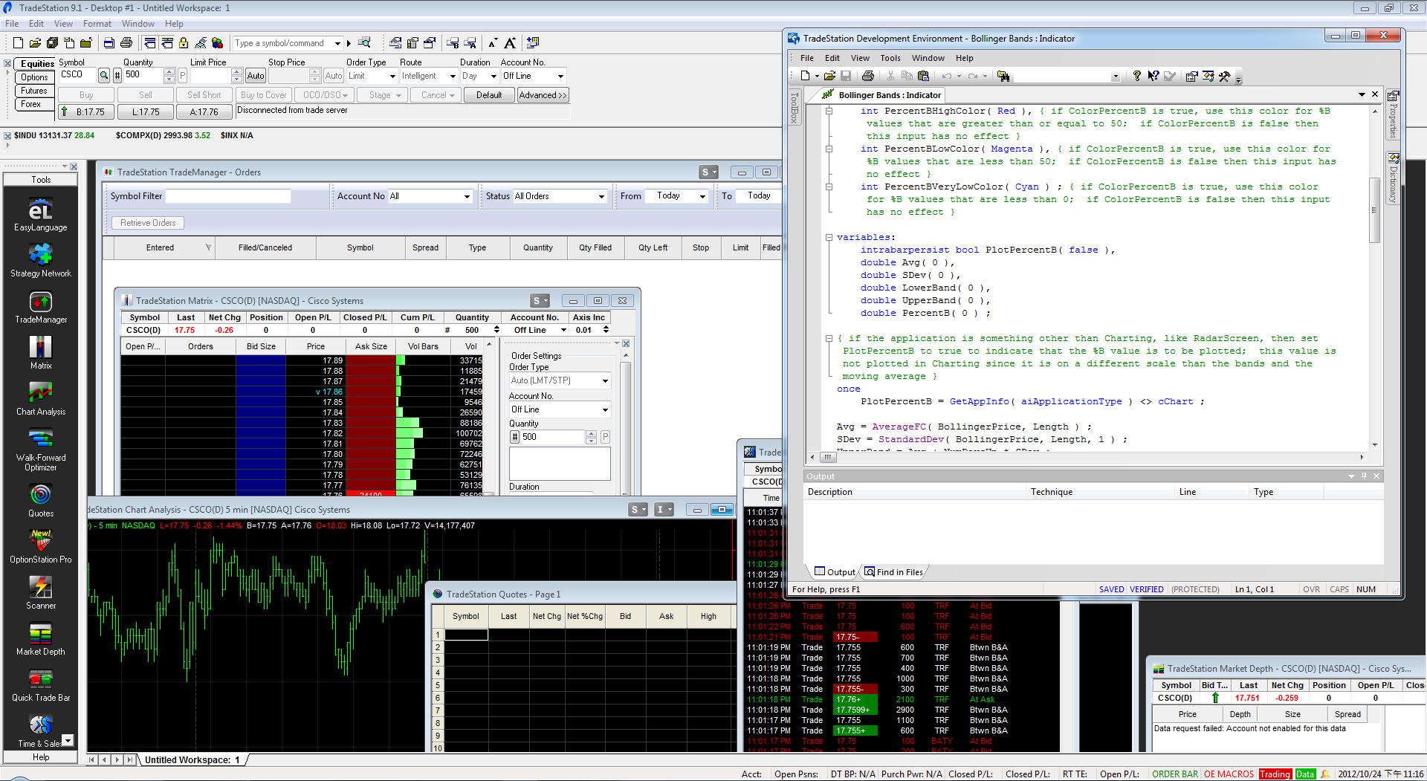Click the larger font size A icon
This screenshot has width=1427, height=781.
[x=510, y=43]
